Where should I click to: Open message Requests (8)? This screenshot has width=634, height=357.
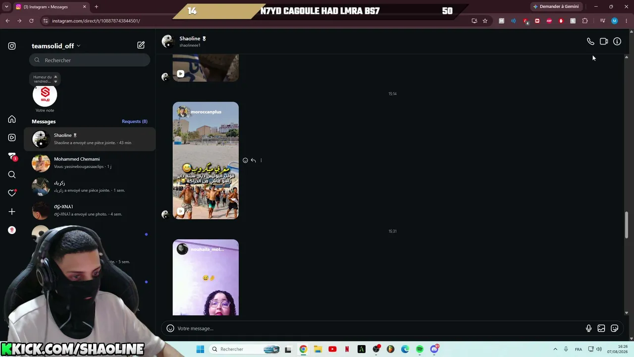[x=135, y=121]
